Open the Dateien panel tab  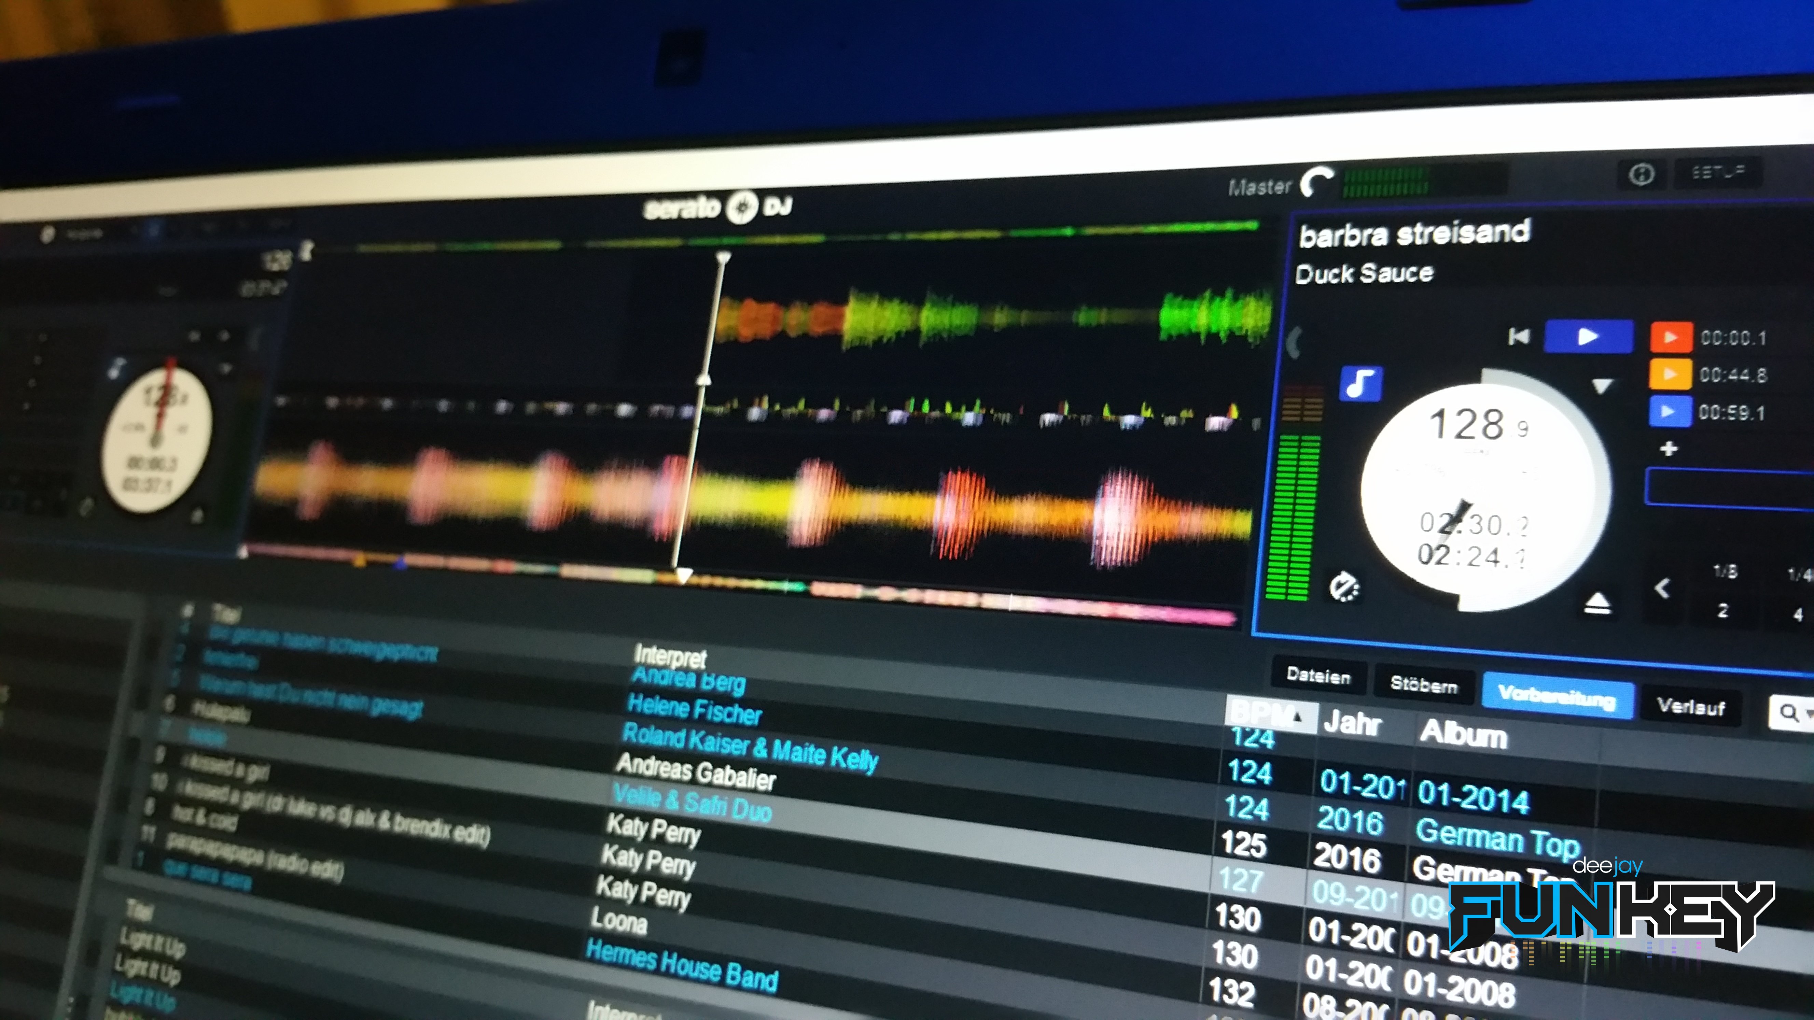(x=1318, y=676)
